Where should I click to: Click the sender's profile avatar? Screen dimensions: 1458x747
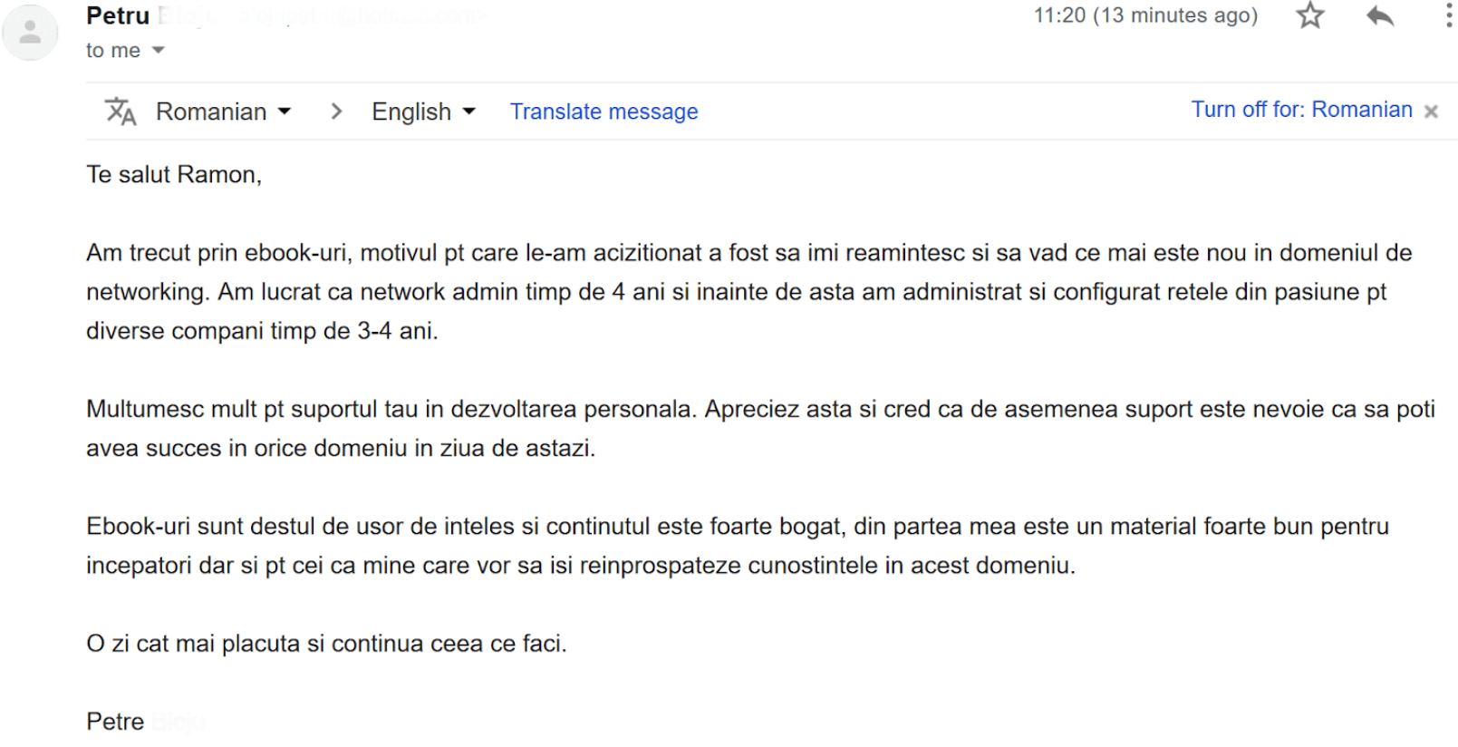pos(30,33)
